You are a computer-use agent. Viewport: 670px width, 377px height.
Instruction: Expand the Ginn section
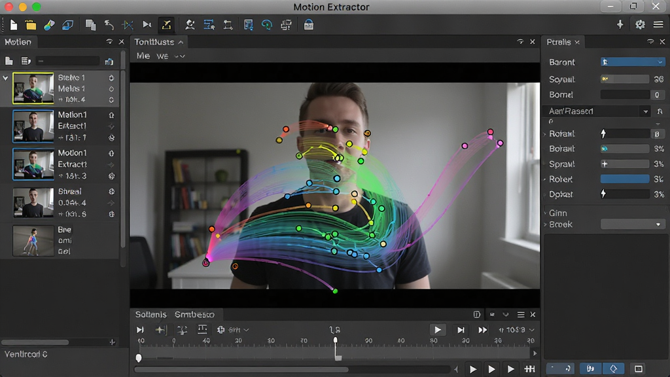coord(546,213)
